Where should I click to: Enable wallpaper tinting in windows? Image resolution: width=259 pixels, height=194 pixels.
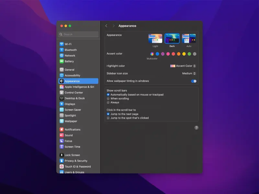click(x=193, y=81)
